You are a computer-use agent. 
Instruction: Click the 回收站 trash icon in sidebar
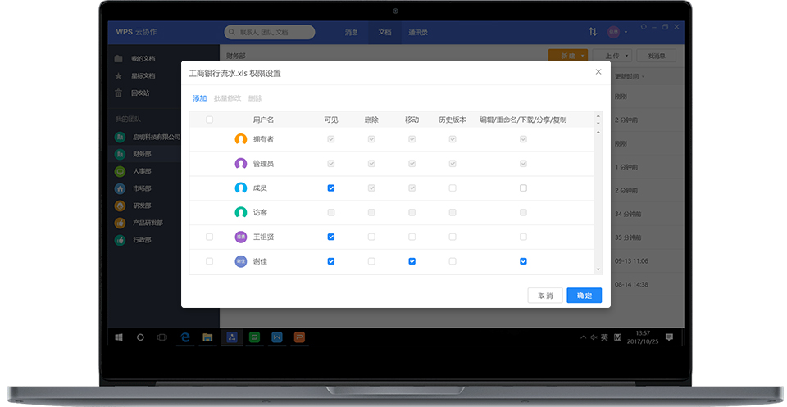pos(119,93)
